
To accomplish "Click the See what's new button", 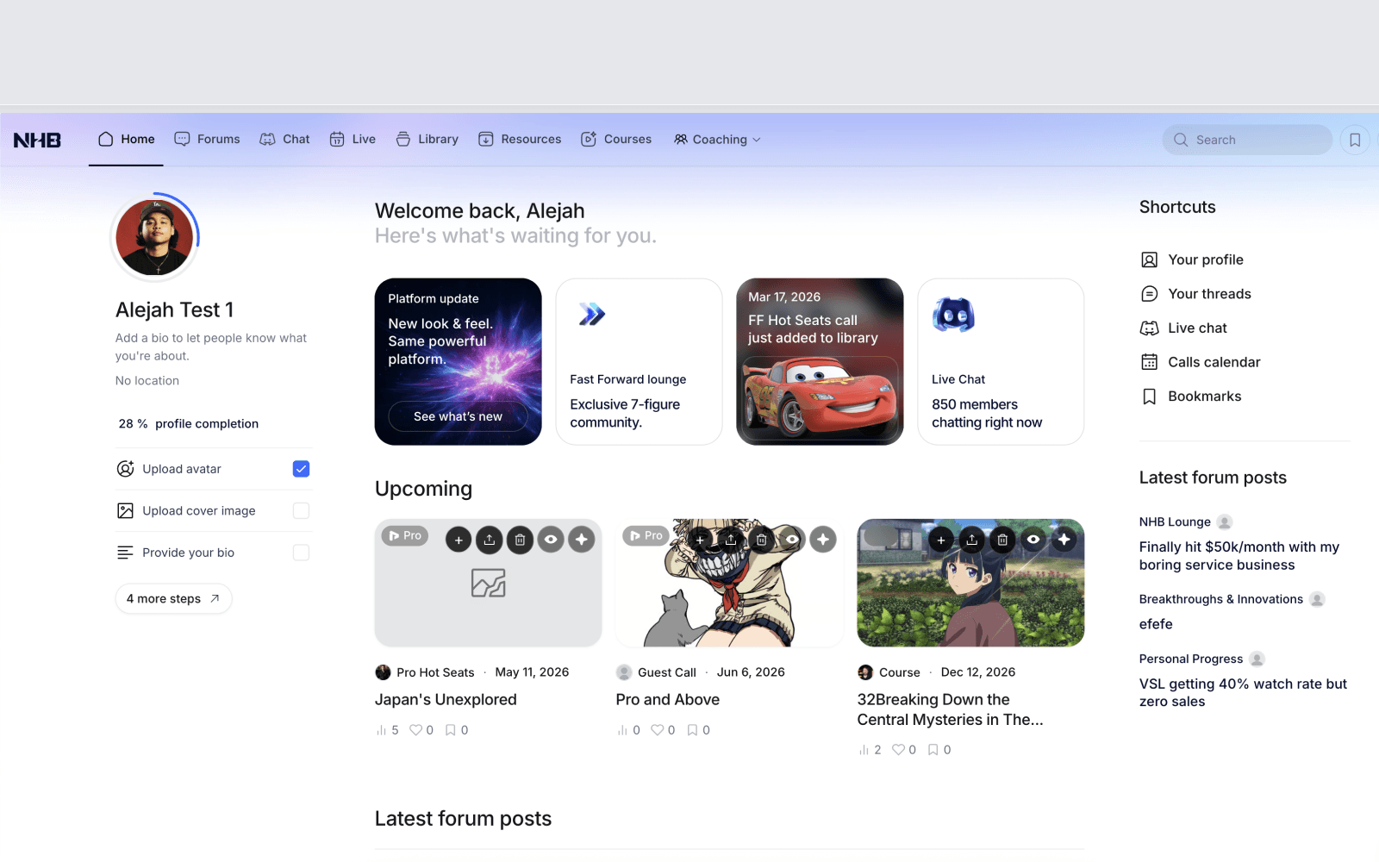I will click(x=458, y=416).
